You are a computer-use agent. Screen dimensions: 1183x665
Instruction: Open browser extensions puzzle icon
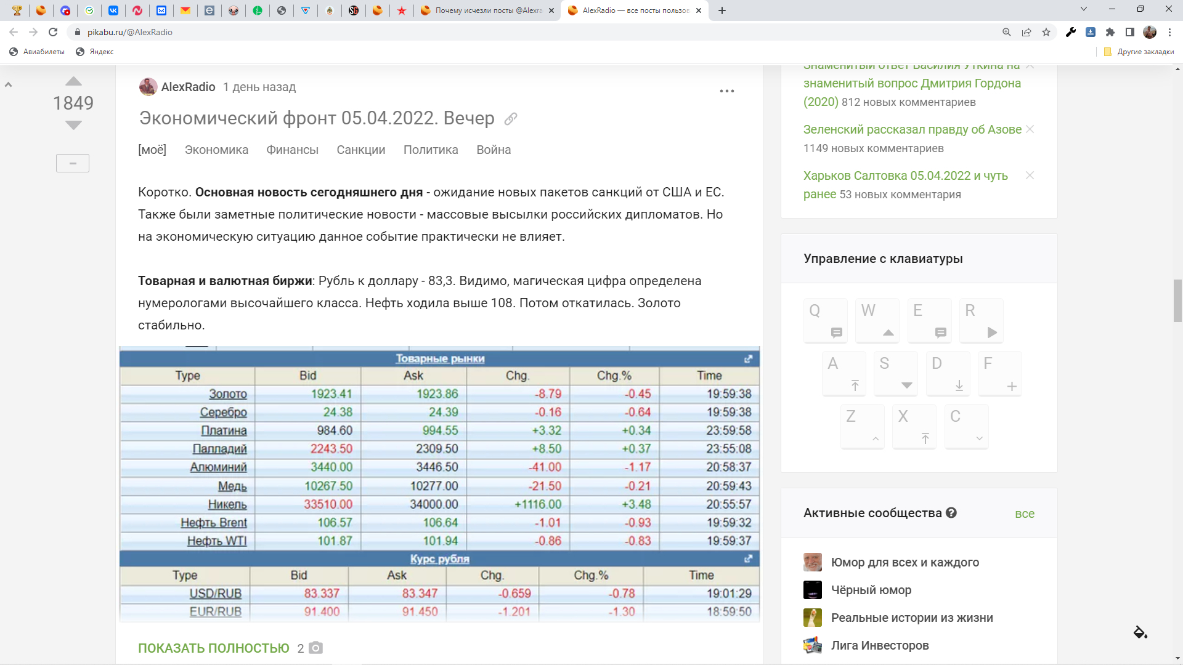(x=1110, y=32)
